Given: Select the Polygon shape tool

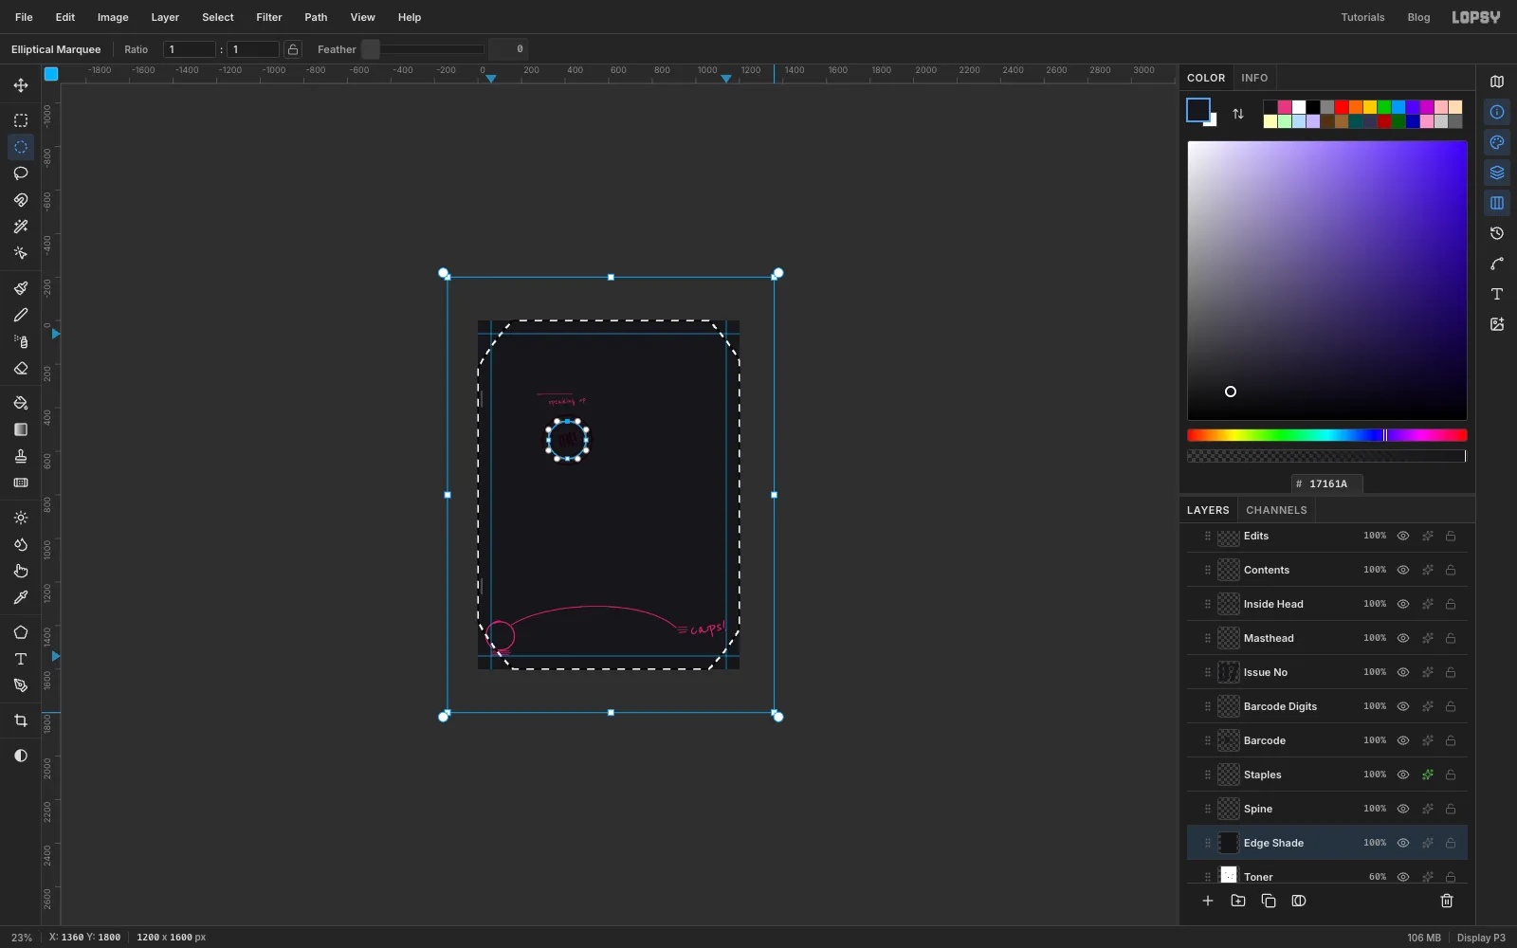Looking at the screenshot, I should 21,632.
